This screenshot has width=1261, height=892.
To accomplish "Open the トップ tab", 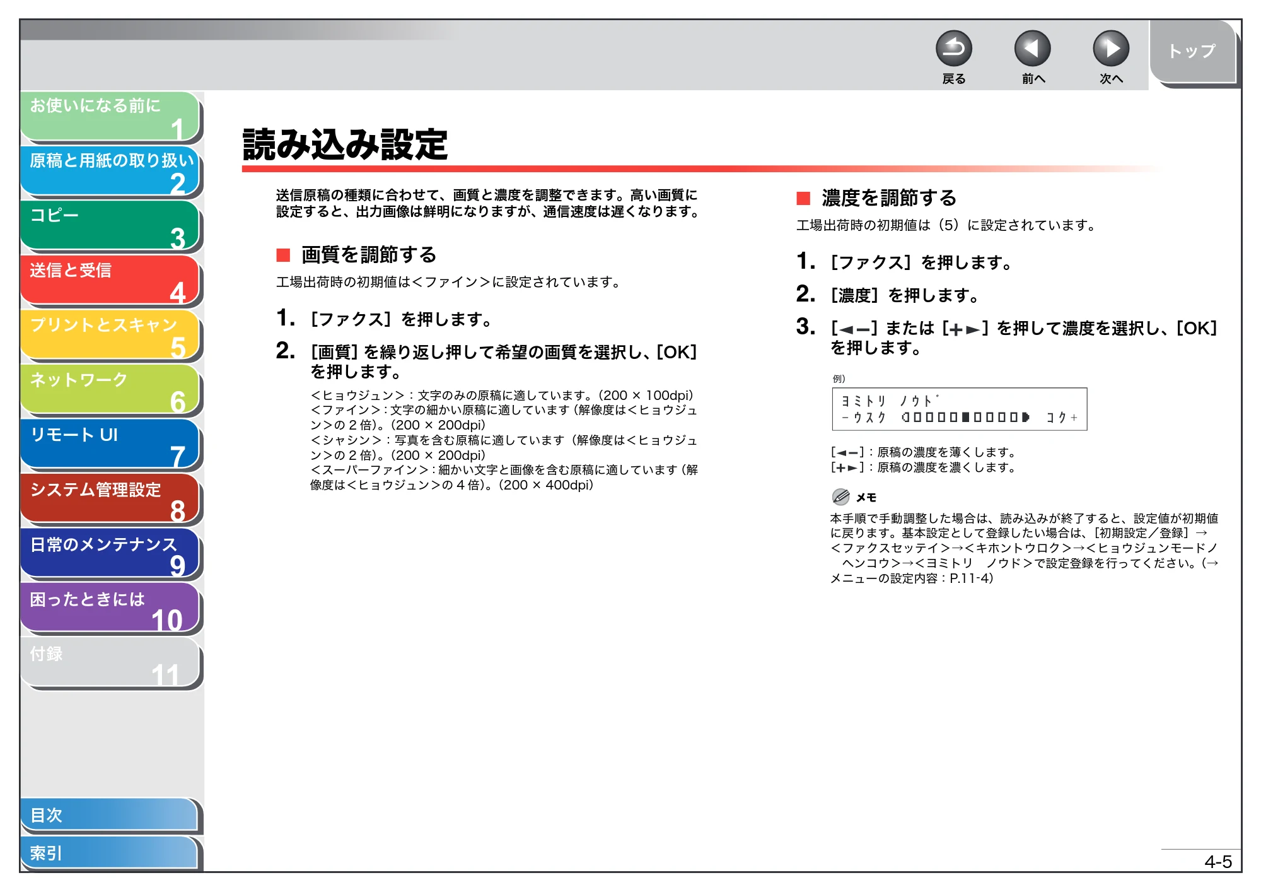I will [1192, 52].
